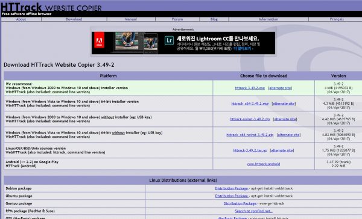Click the Version column header
Image resolution: width=362 pixels, height=219 pixels.
pos(338,76)
